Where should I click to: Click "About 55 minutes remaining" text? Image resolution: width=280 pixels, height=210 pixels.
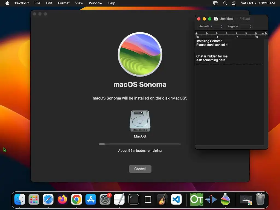[x=140, y=151]
